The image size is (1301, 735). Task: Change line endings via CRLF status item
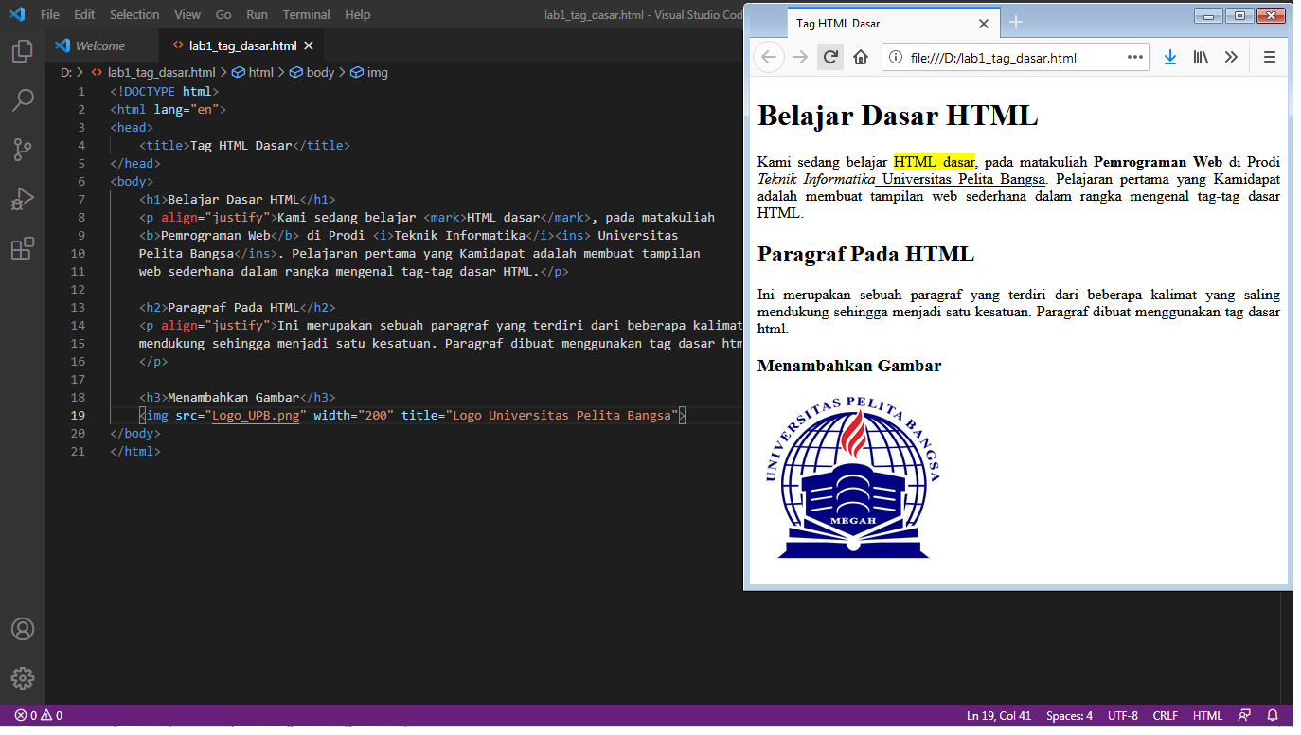click(1166, 715)
